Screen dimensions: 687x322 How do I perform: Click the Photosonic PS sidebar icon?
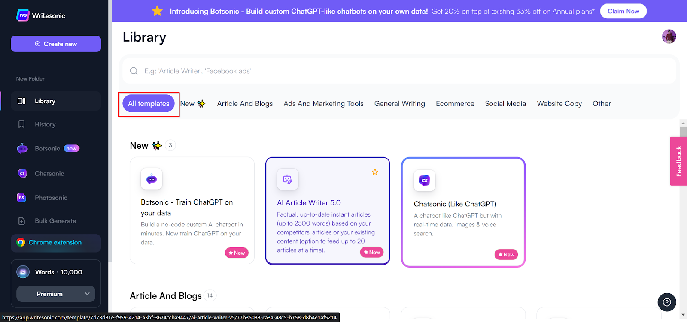[x=21, y=198]
